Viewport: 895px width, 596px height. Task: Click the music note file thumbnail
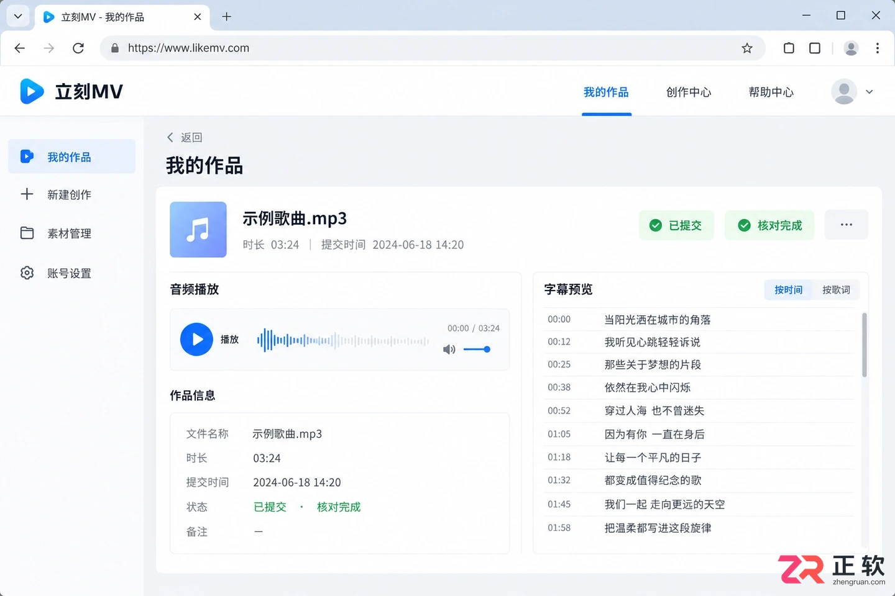198,230
